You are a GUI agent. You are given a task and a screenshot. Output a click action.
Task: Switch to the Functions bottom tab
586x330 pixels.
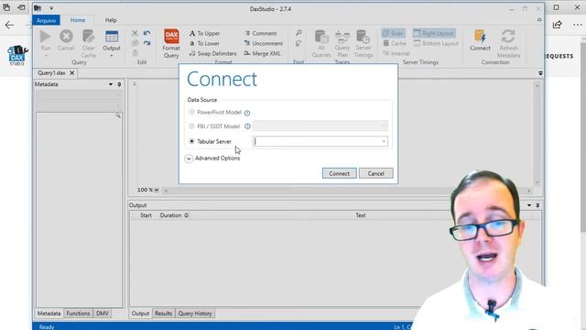[x=78, y=313]
